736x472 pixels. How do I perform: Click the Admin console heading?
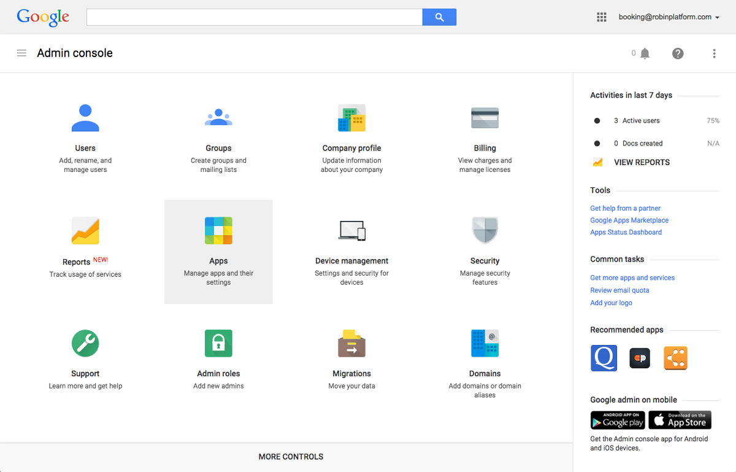pyautogui.click(x=75, y=53)
